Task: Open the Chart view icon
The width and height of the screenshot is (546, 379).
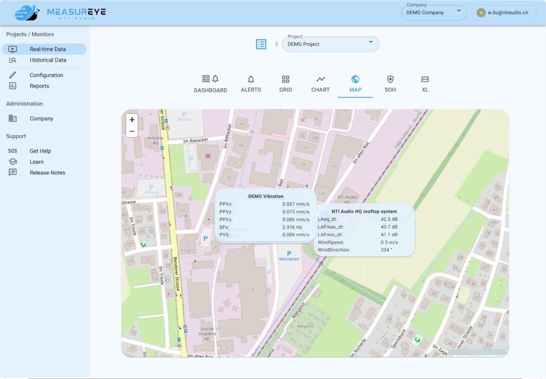Action: [321, 79]
